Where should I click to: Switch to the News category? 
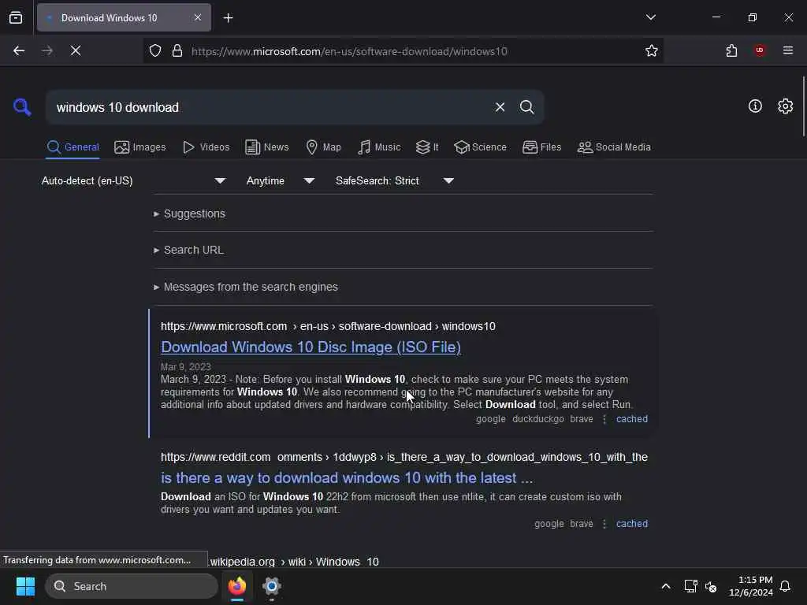266,147
